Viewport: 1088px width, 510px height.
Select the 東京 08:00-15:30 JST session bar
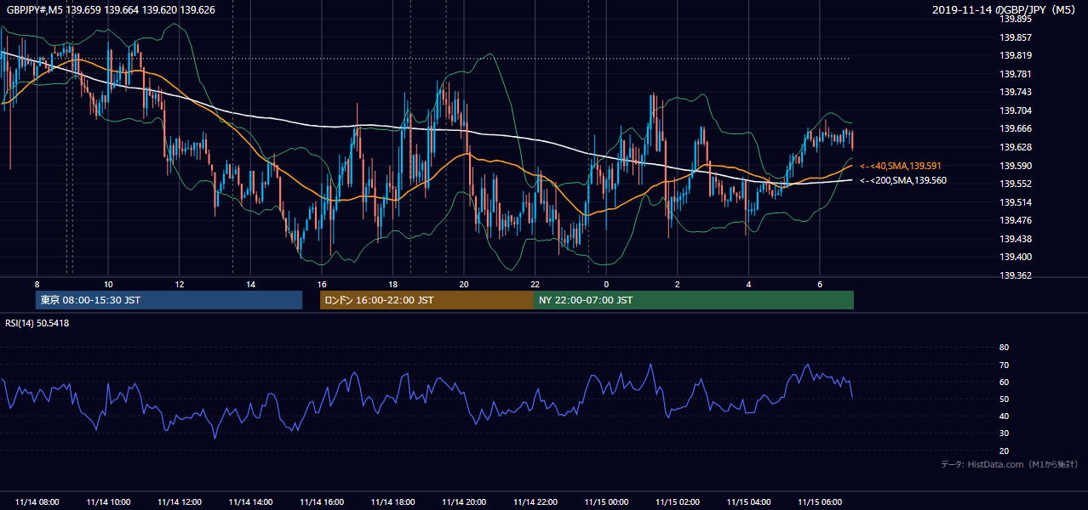coord(169,300)
